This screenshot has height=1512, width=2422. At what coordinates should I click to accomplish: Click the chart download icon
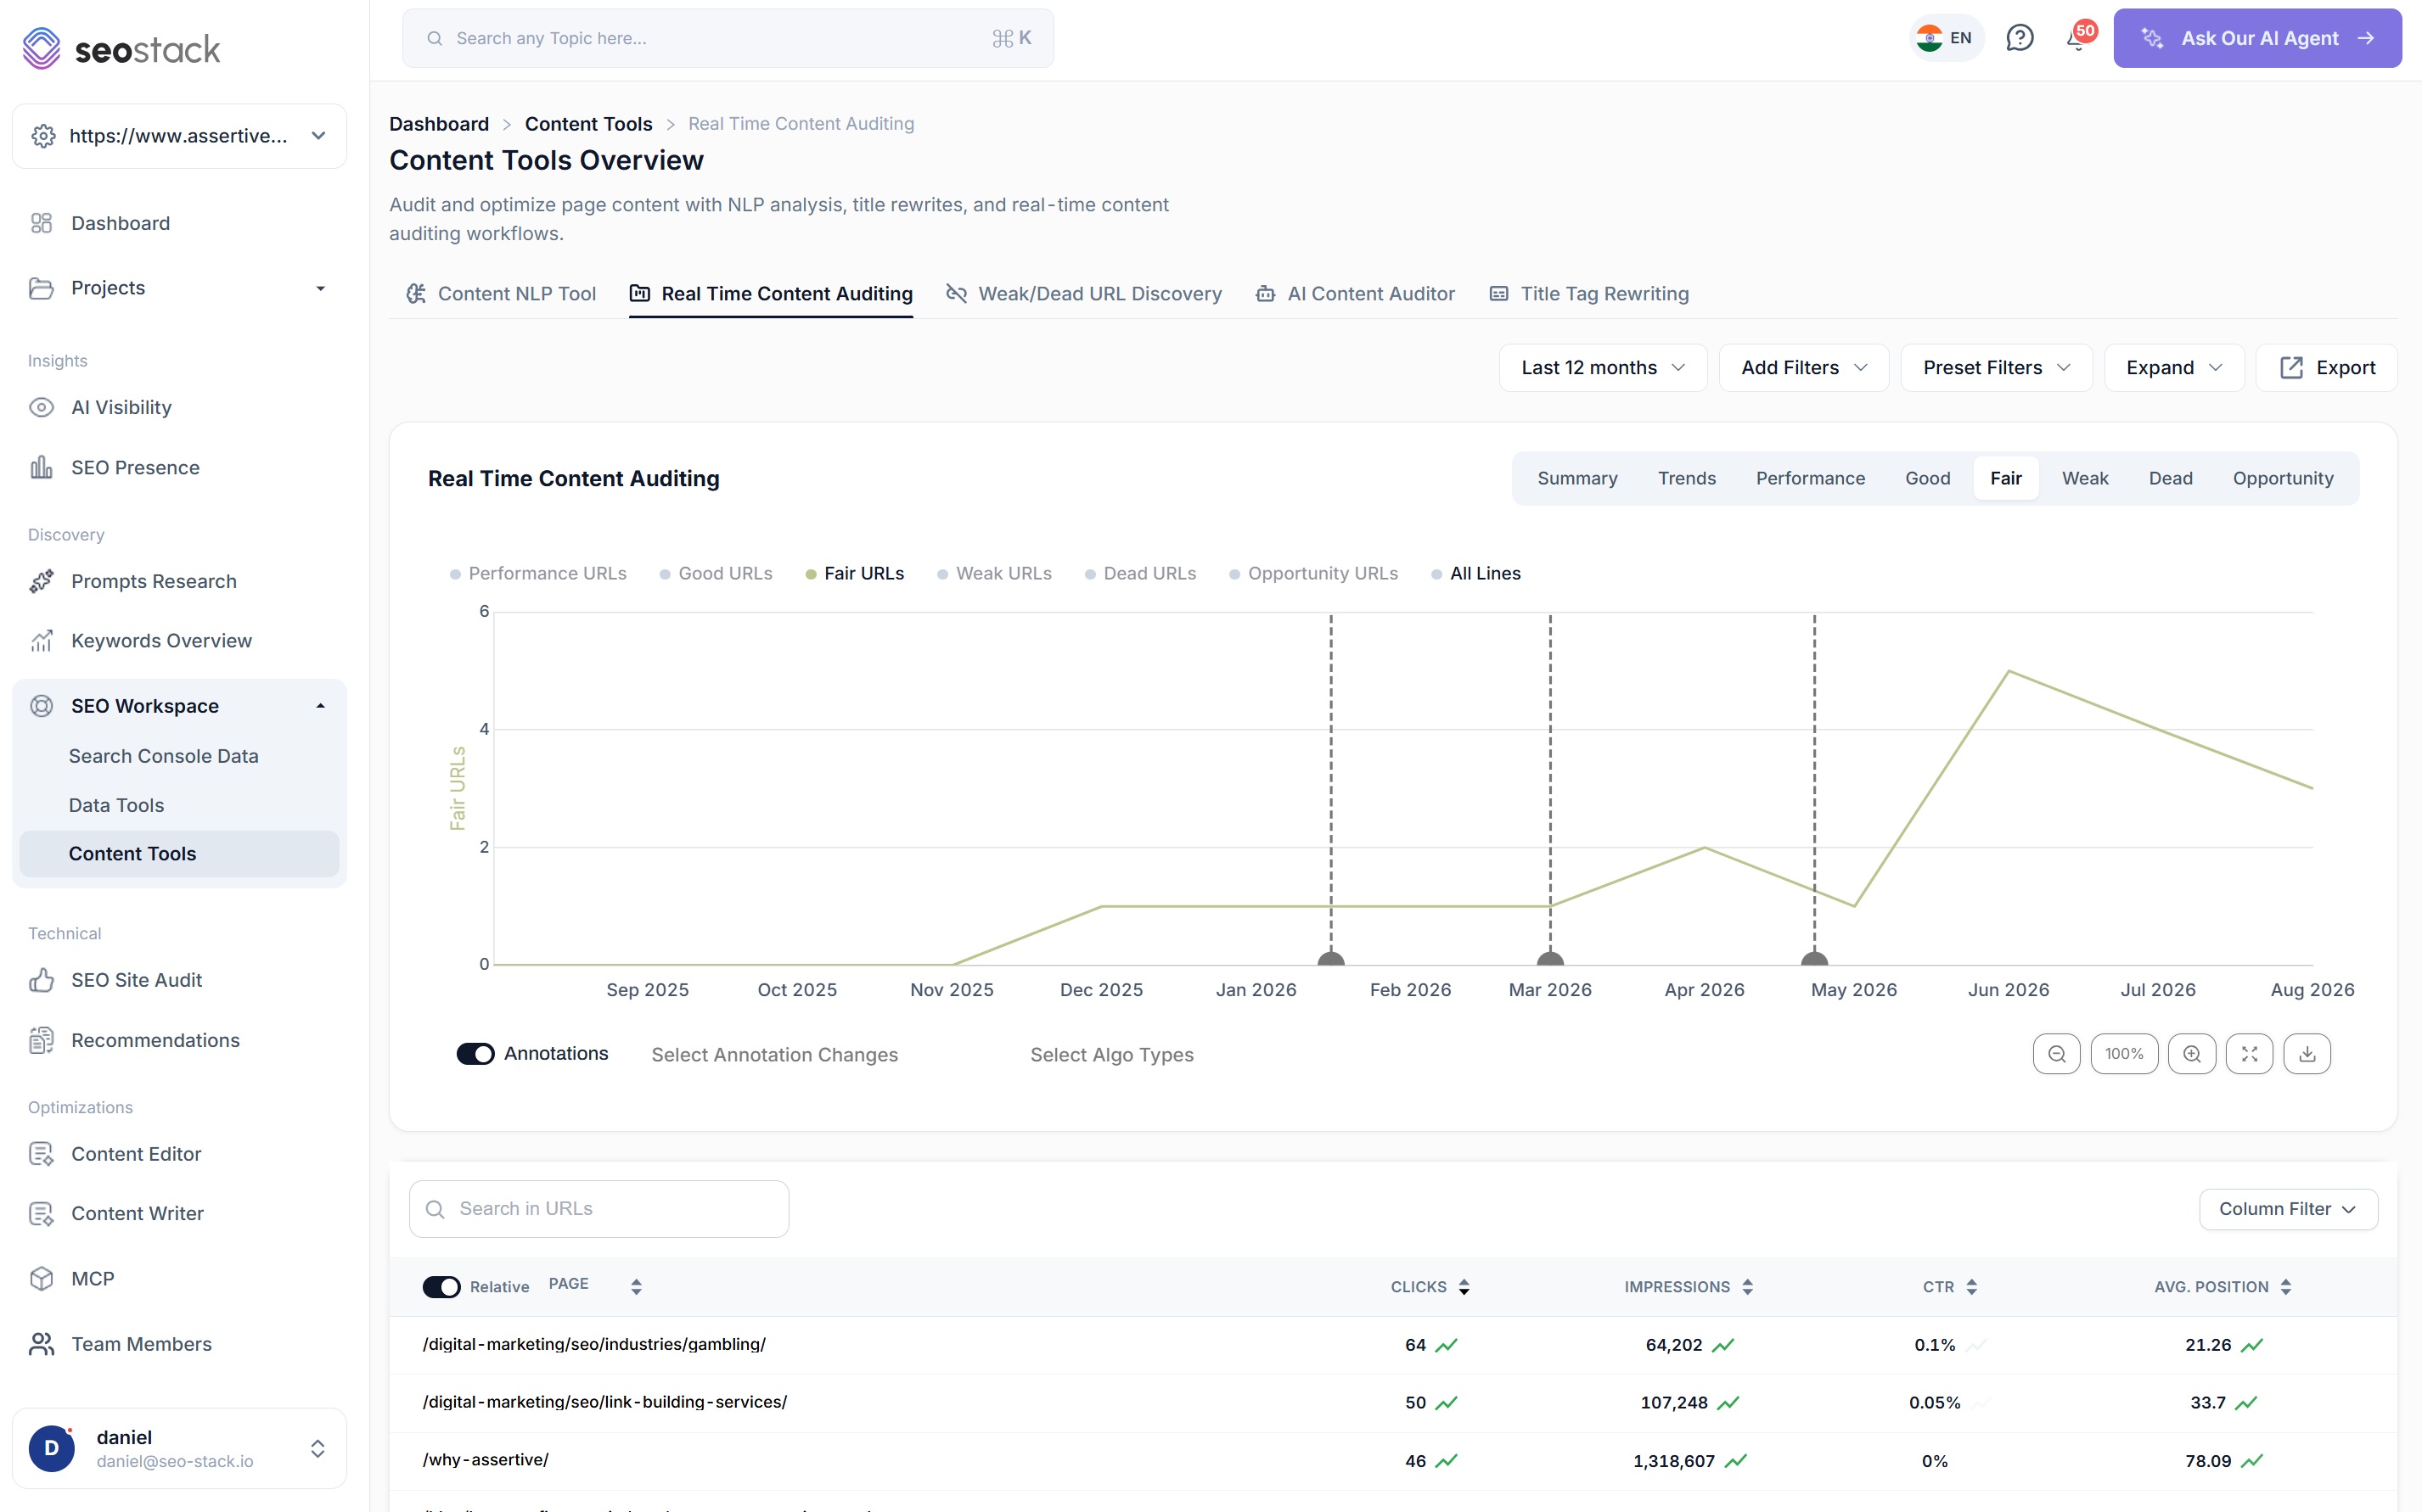click(2307, 1054)
